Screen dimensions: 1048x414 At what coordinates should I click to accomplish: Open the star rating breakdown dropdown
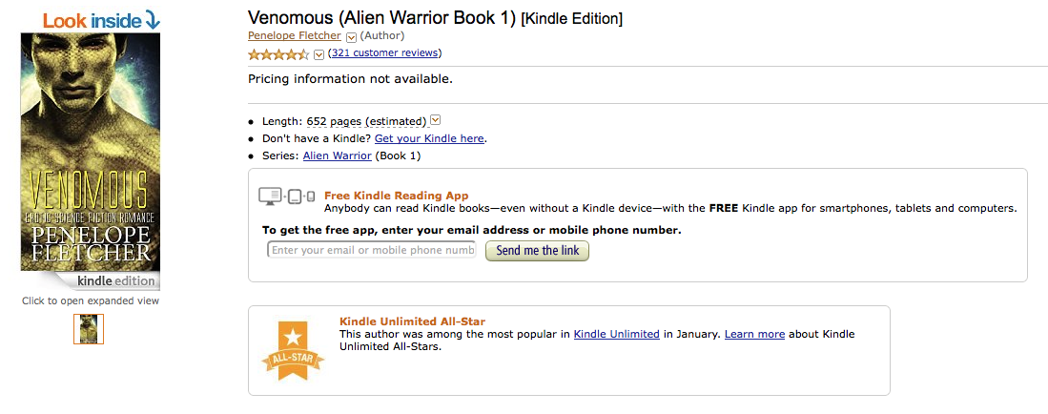(319, 54)
